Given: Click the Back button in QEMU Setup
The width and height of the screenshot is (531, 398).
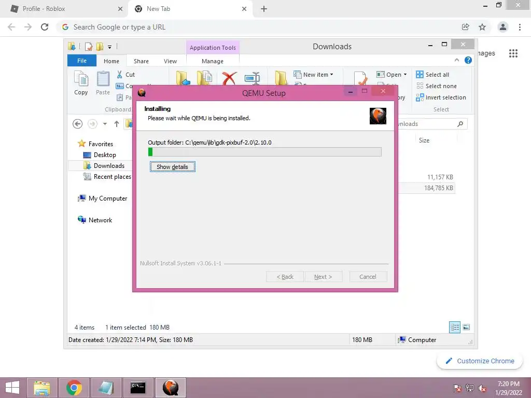Looking at the screenshot, I should tap(285, 277).
